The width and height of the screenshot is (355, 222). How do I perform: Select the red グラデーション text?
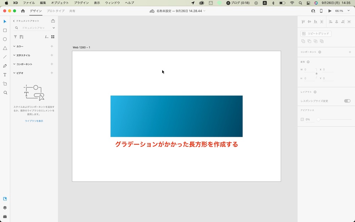click(176, 144)
